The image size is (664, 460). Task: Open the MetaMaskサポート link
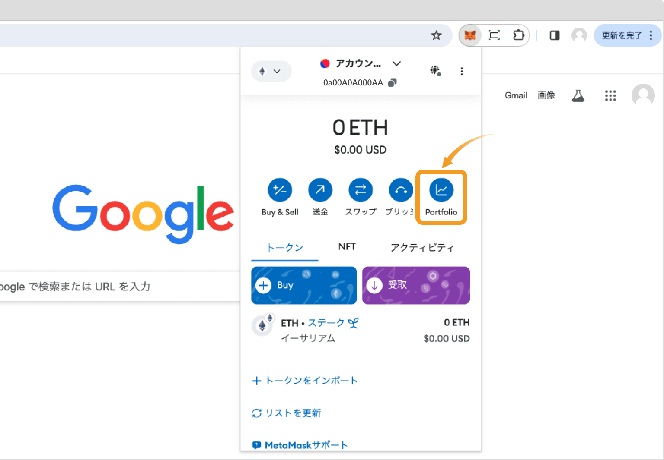300,445
